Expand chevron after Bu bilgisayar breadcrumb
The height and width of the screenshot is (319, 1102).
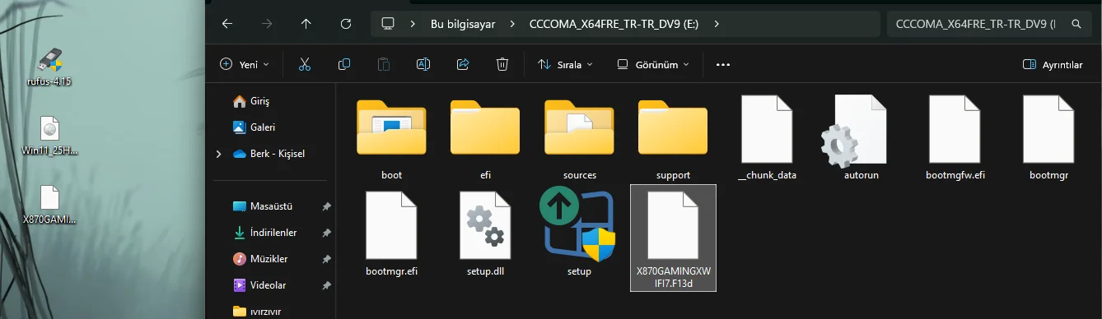(x=511, y=24)
